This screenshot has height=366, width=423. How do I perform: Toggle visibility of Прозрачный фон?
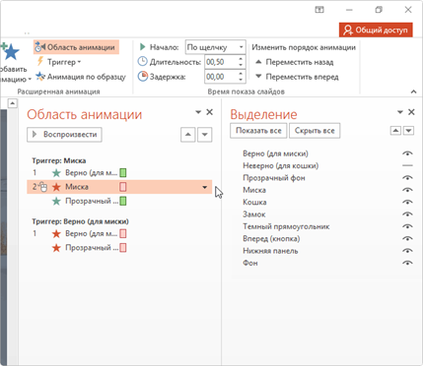[407, 178]
